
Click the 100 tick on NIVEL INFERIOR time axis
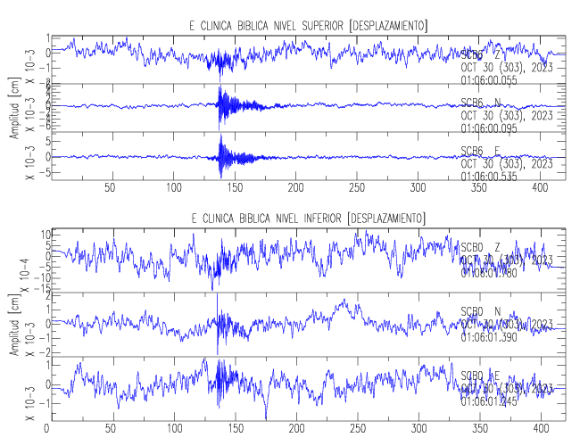pos(175,429)
